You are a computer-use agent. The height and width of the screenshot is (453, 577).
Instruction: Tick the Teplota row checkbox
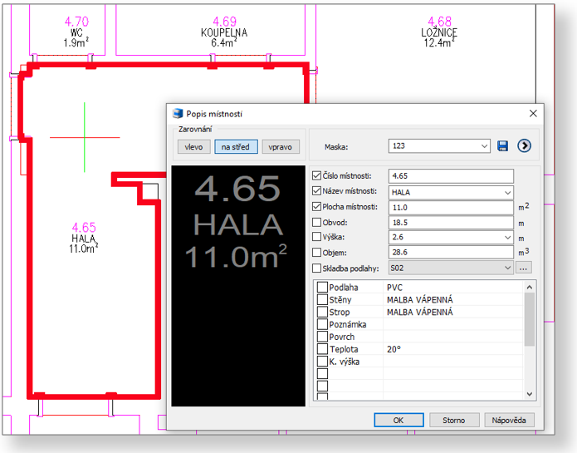click(x=322, y=350)
